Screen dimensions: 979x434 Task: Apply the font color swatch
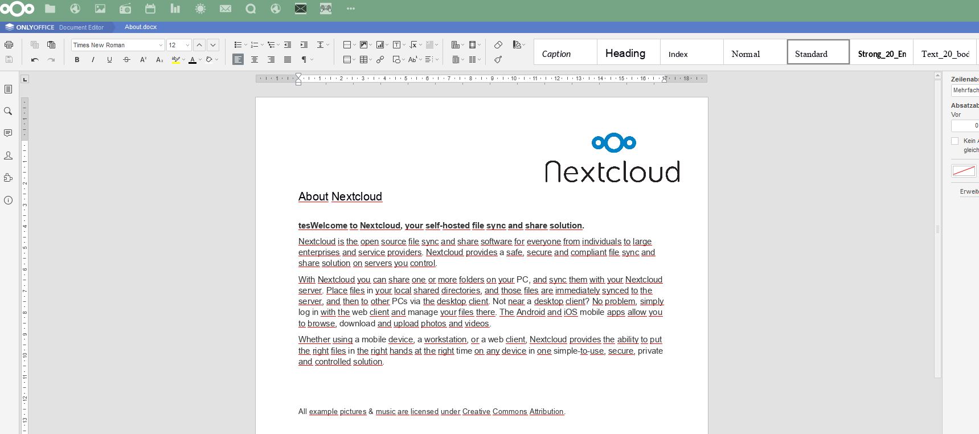coord(192,59)
